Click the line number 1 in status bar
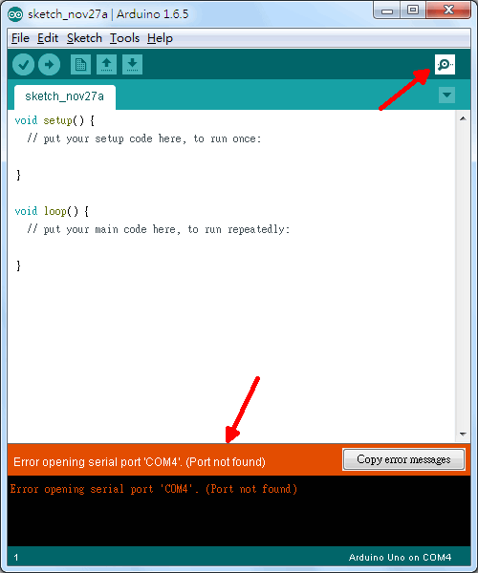 click(15, 558)
